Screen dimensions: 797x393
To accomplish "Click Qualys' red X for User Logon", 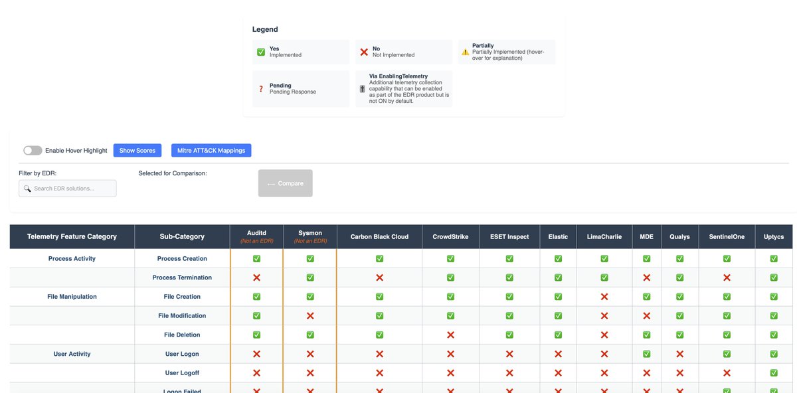I will point(679,354).
